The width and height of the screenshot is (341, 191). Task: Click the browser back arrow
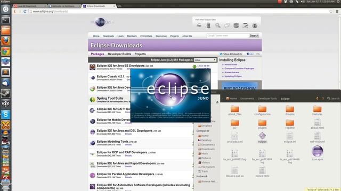15,11
